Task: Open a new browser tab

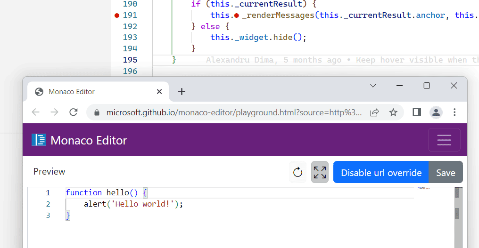Action: click(182, 91)
